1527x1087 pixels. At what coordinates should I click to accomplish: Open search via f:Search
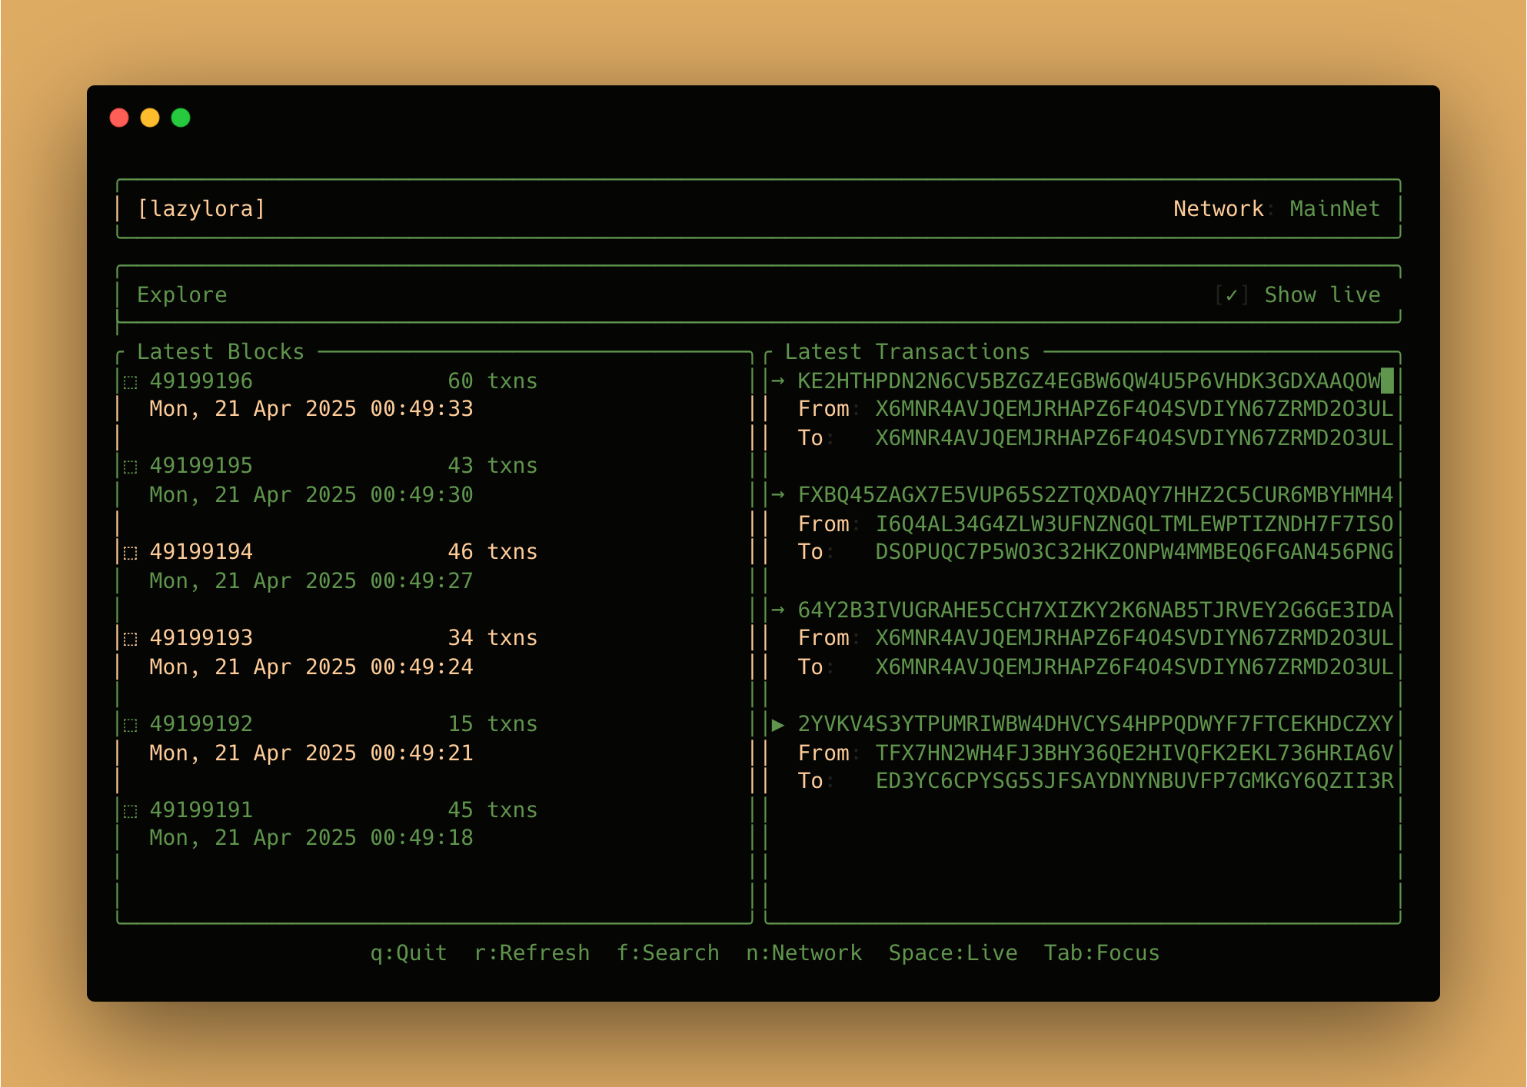click(x=668, y=952)
